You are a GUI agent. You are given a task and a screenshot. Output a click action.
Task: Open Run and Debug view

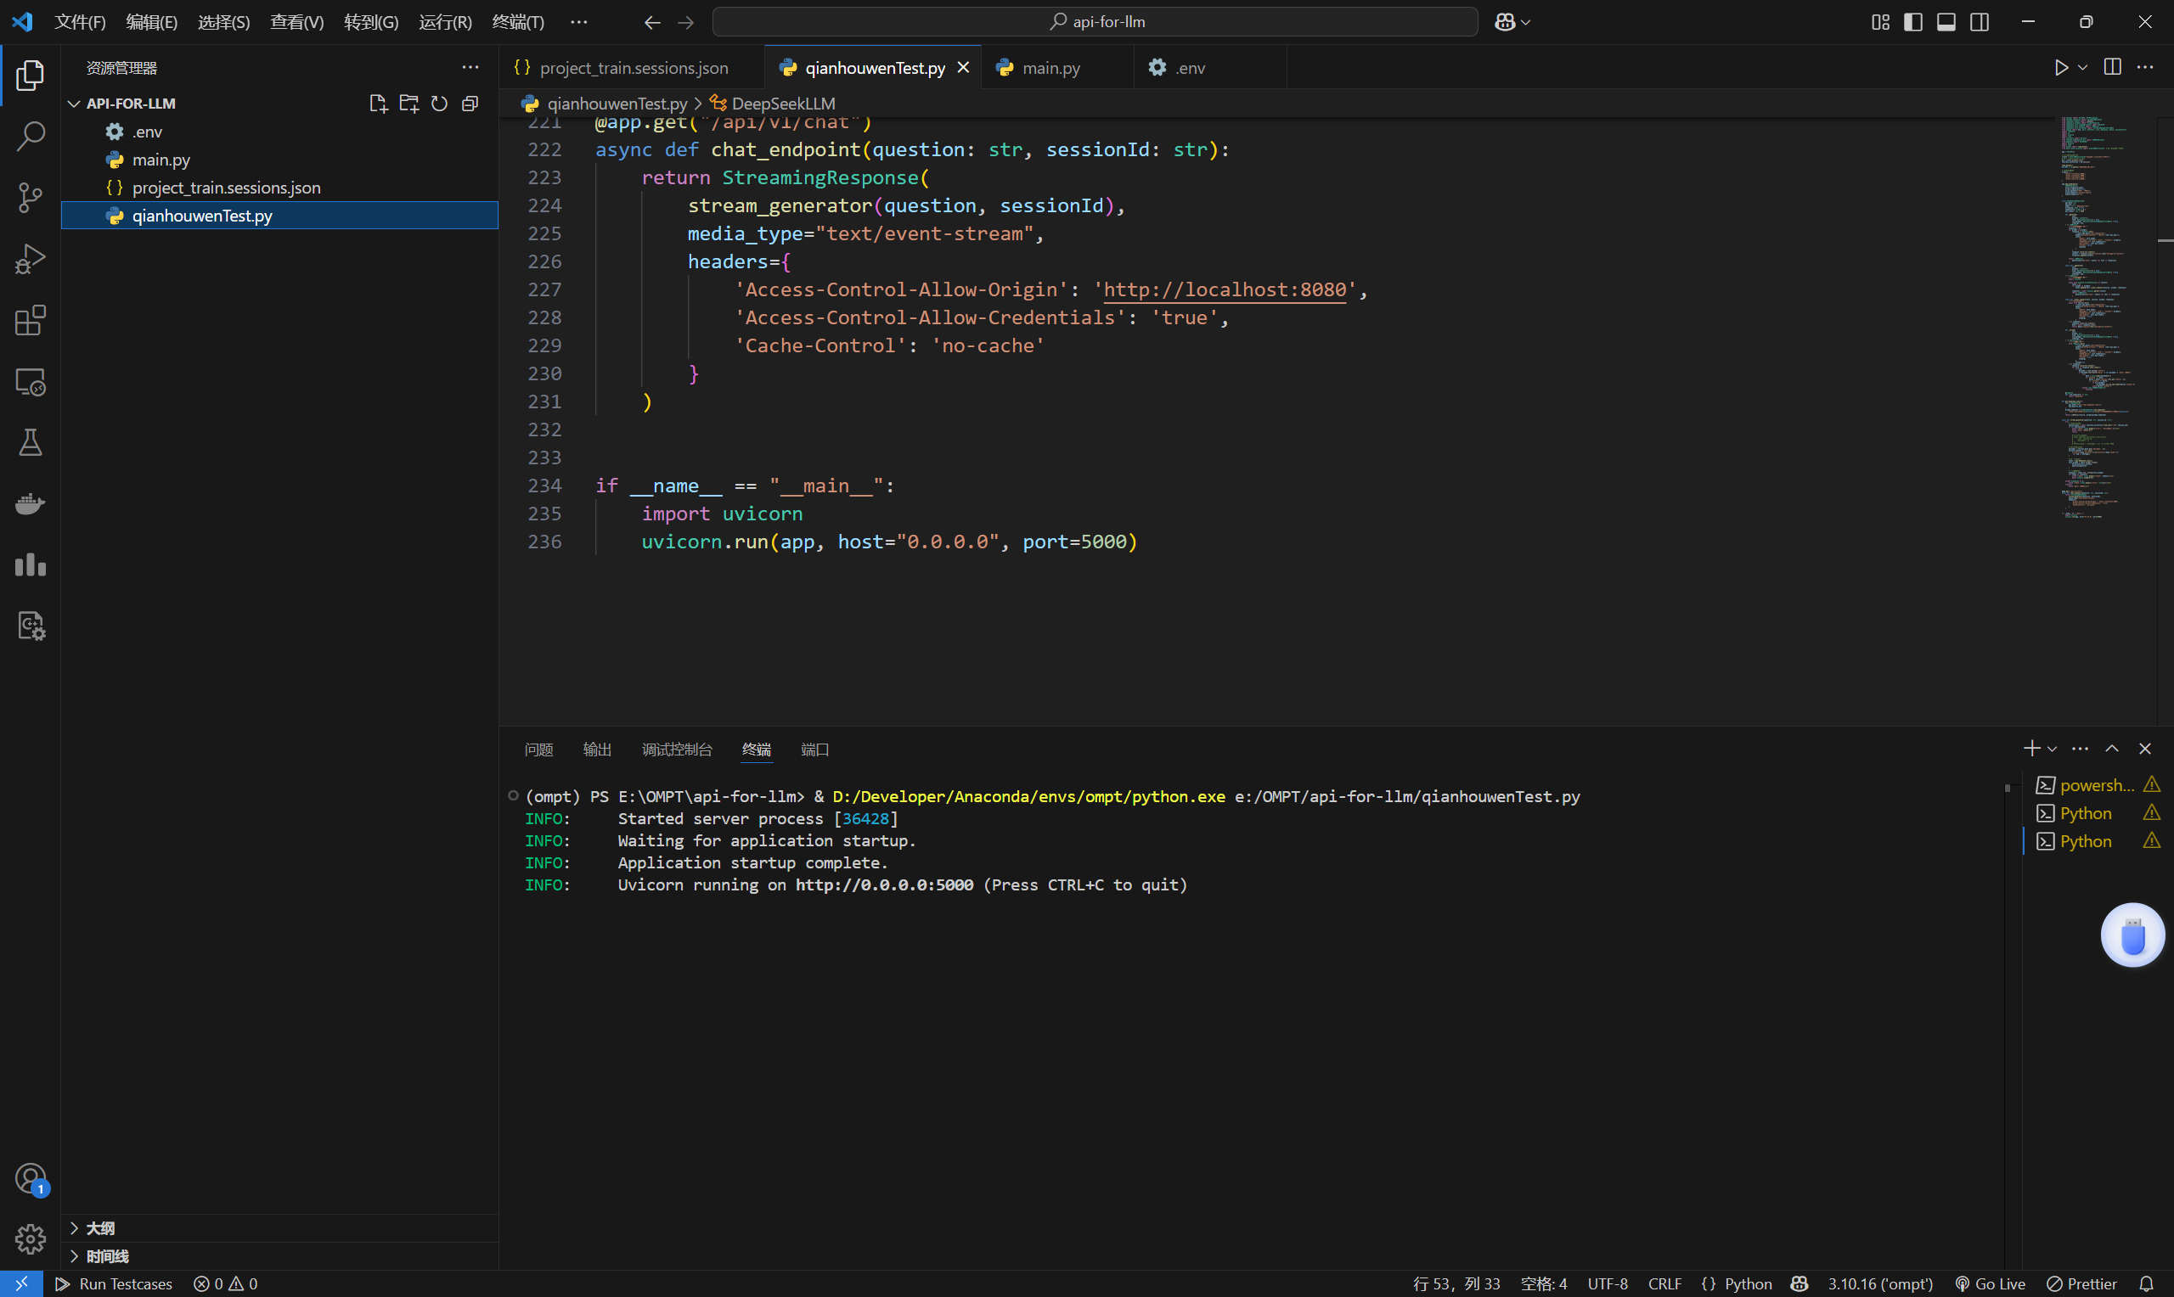(x=31, y=259)
